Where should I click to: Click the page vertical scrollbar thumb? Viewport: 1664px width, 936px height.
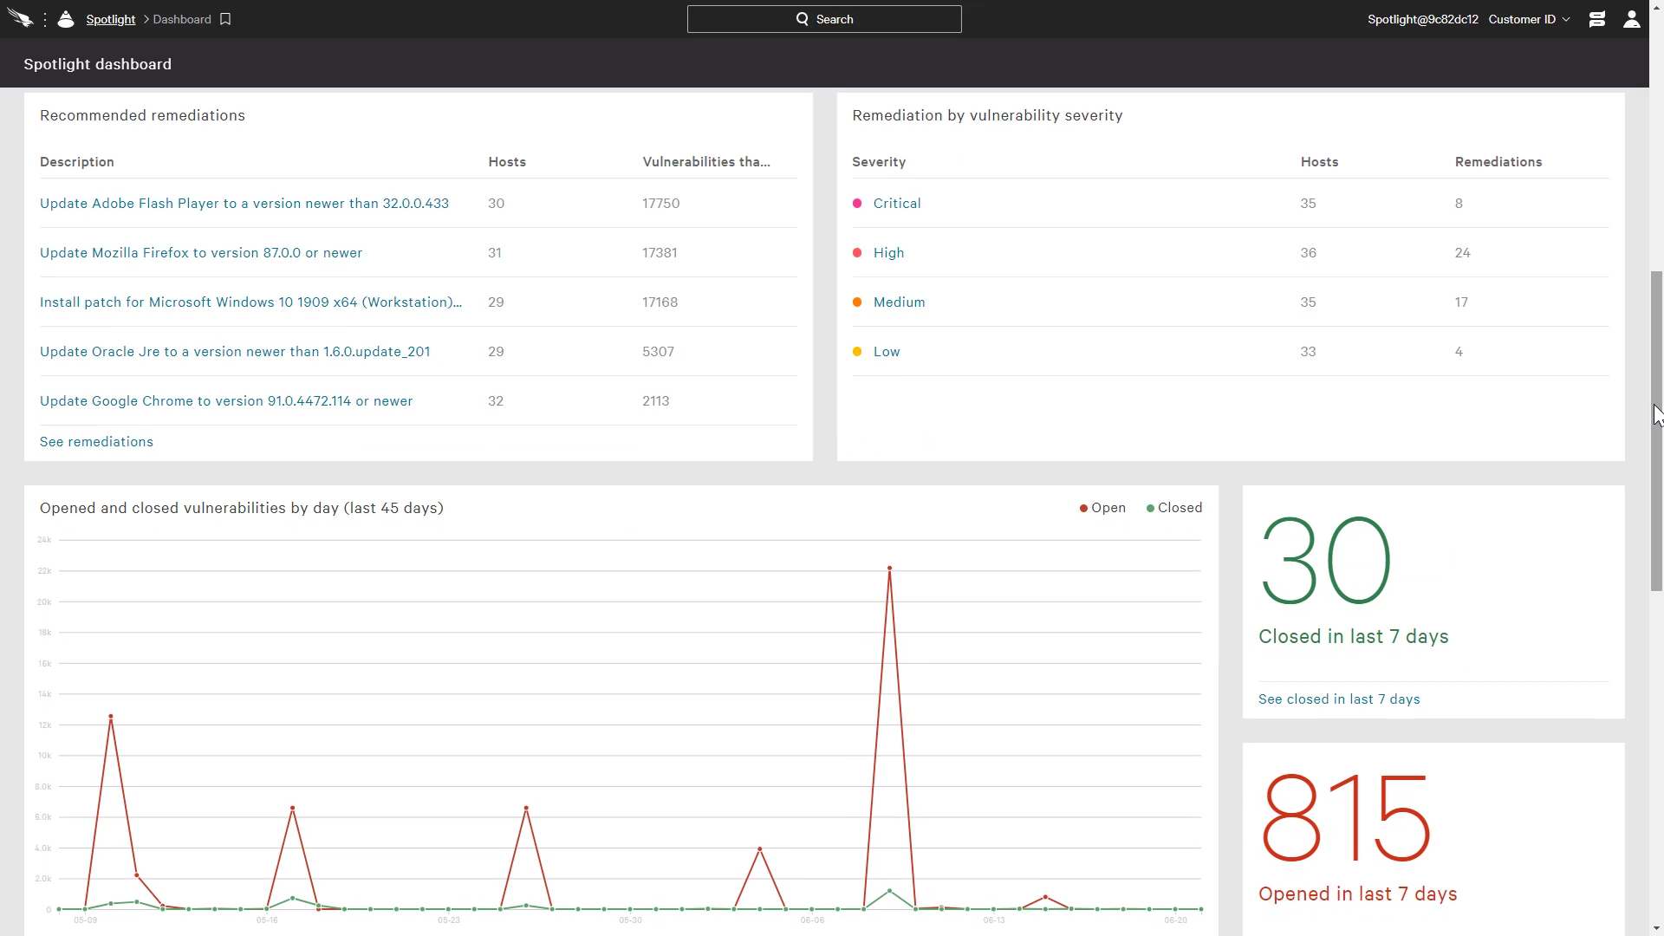pyautogui.click(x=1656, y=433)
